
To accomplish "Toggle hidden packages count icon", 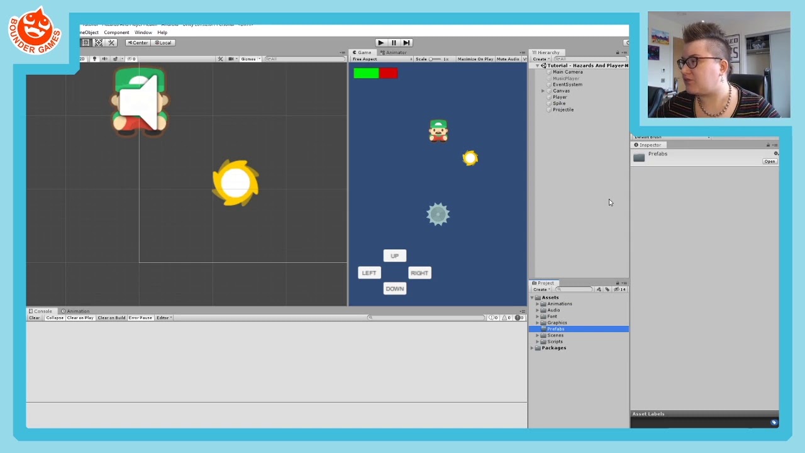I will click(x=619, y=289).
